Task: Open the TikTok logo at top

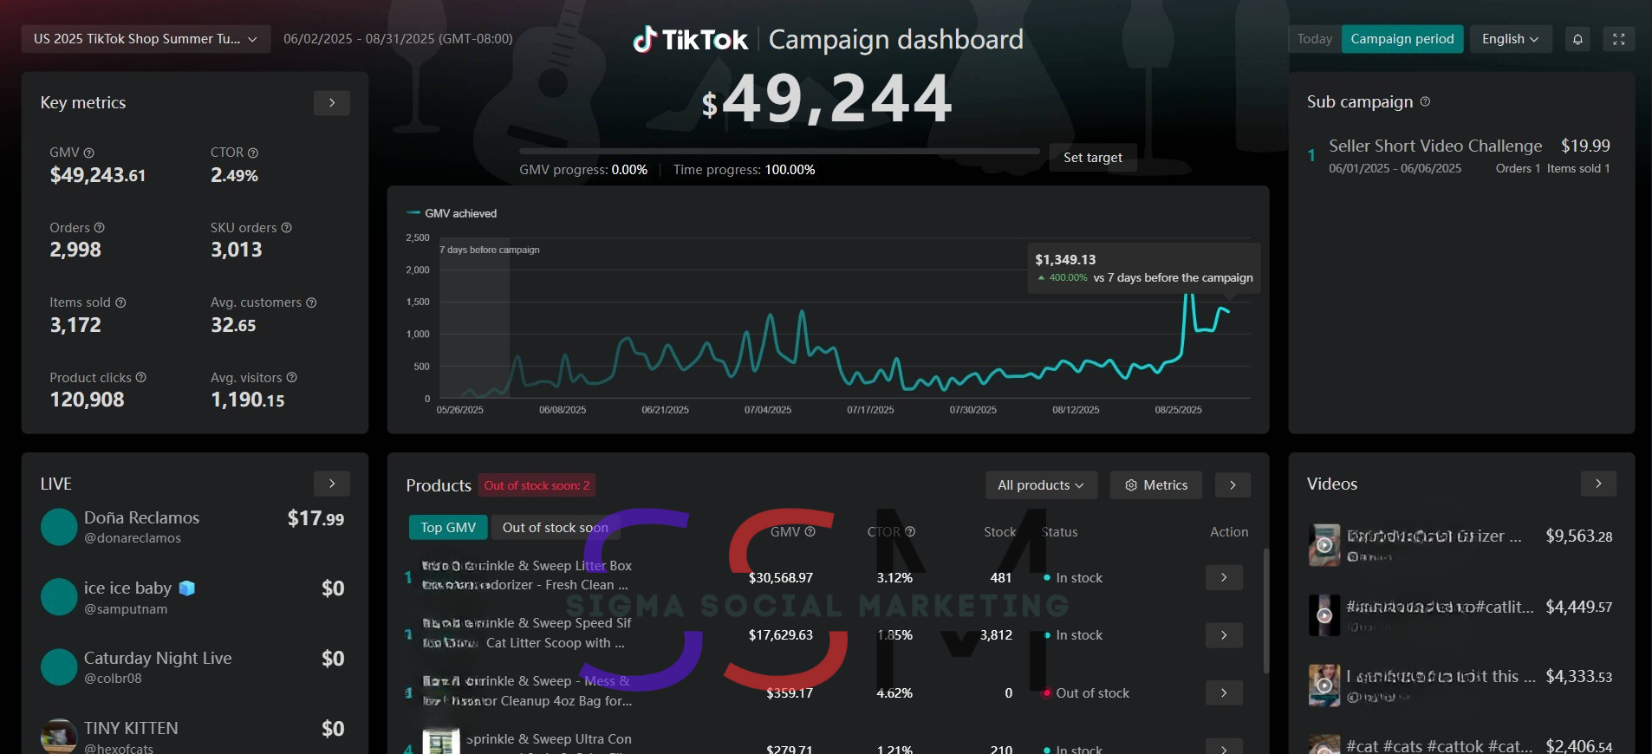Action: pyautogui.click(x=690, y=39)
